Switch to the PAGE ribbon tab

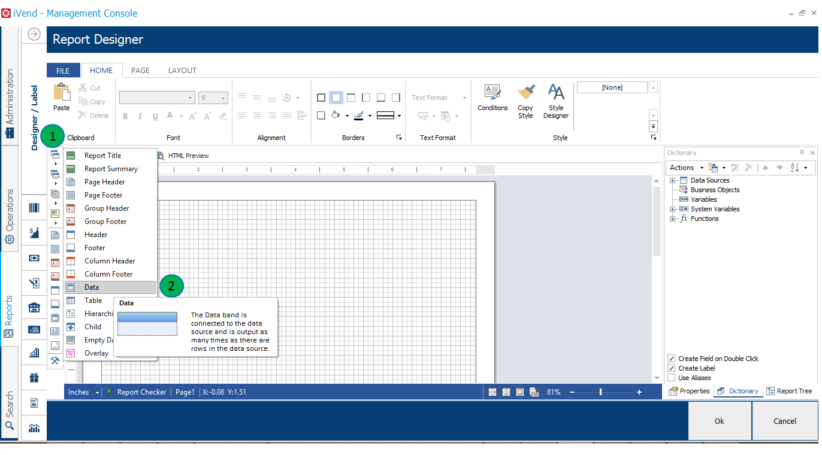tap(140, 71)
